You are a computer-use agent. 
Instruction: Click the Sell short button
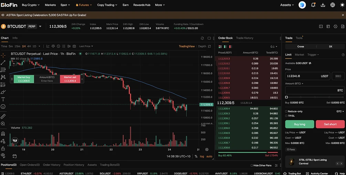click(330, 124)
